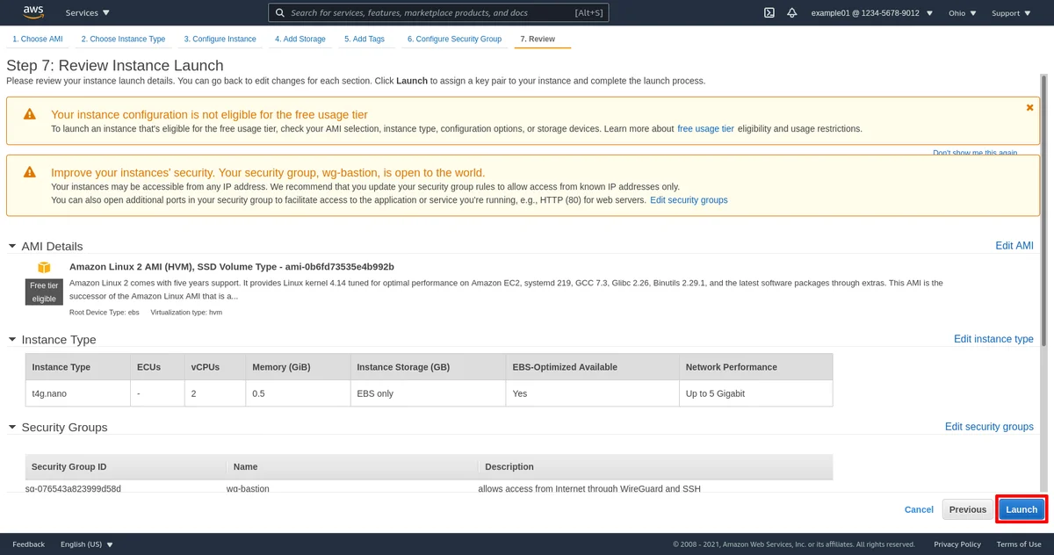Click the Amazon Linux 2 AMI icon

(44, 267)
